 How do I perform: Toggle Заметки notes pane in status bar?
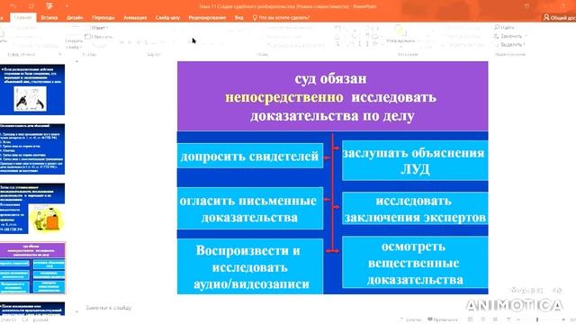(x=410, y=319)
